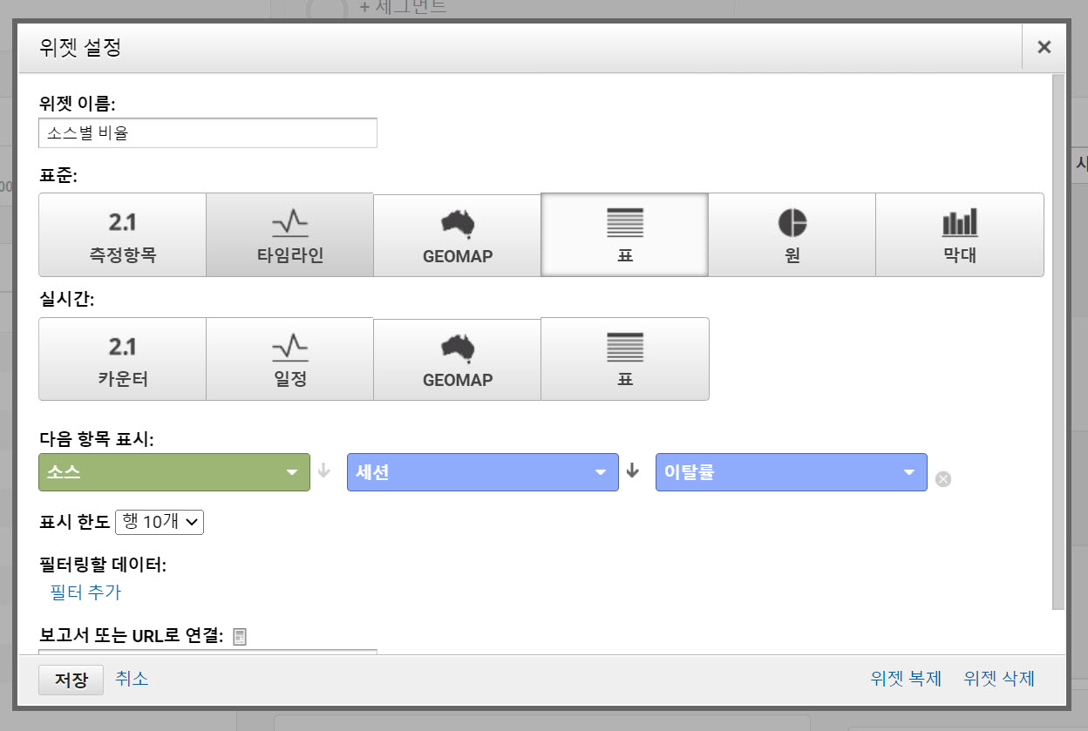
Task: Open the 소스 dimension dropdown
Action: [174, 472]
